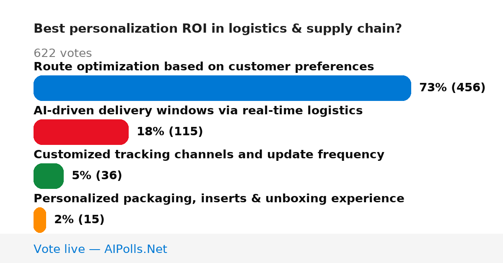The height and width of the screenshot is (263, 503).
Task: Select option AI-driven delivery windows via real-time logistics
Action: click(x=198, y=111)
